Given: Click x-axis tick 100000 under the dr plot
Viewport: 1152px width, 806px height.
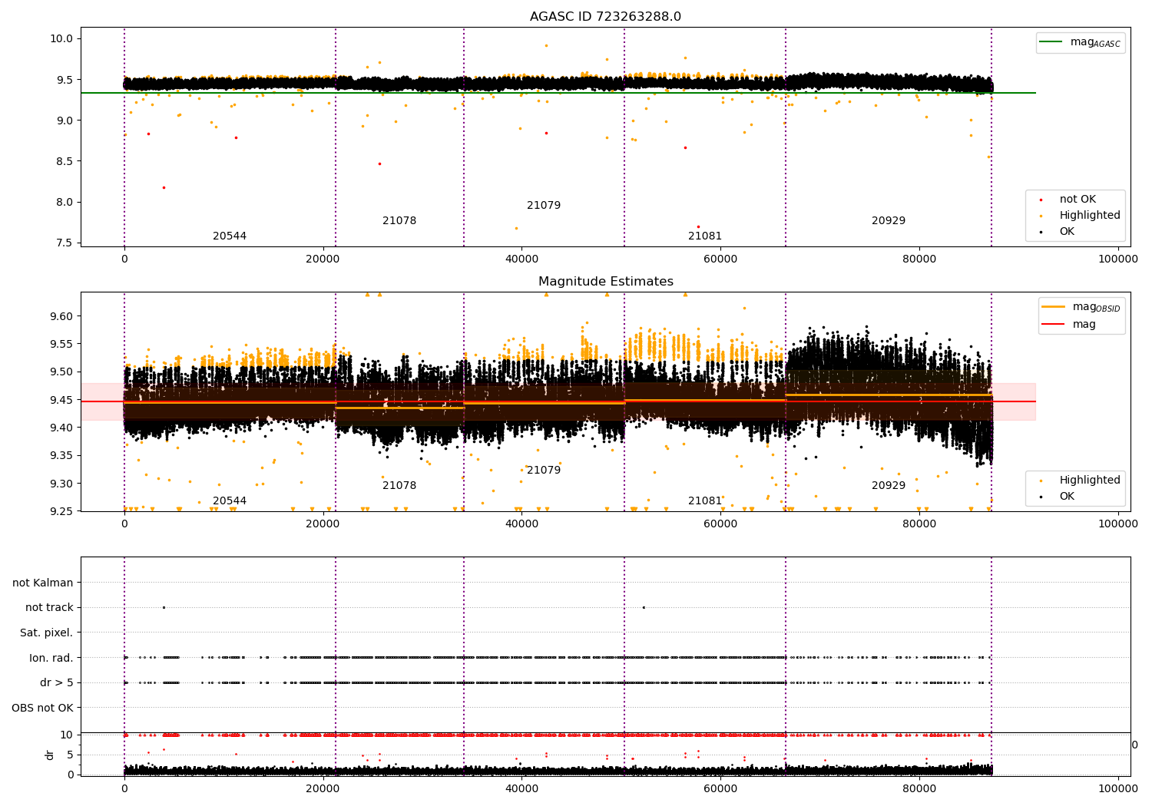Looking at the screenshot, I should pyautogui.click(x=1118, y=788).
